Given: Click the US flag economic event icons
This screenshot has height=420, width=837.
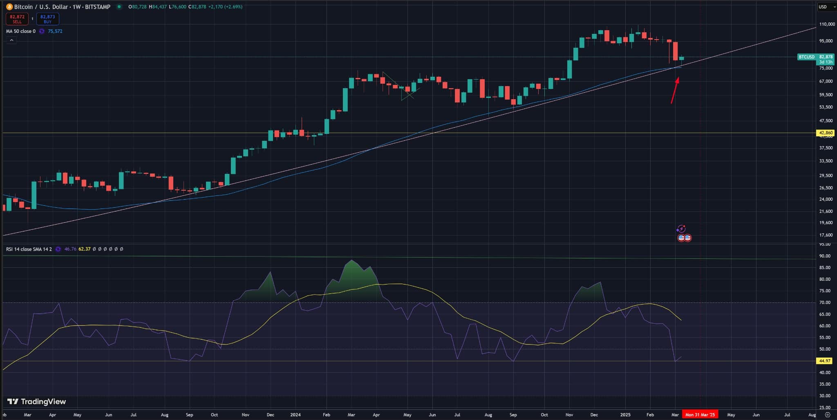Looking at the screenshot, I should pyautogui.click(x=684, y=238).
